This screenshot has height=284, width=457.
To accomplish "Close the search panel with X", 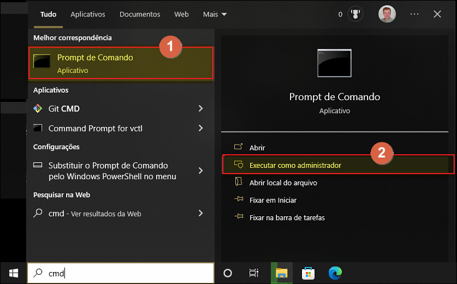I will click(x=437, y=14).
